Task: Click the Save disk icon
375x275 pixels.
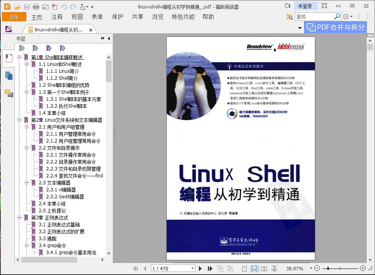Action: click(26, 7)
